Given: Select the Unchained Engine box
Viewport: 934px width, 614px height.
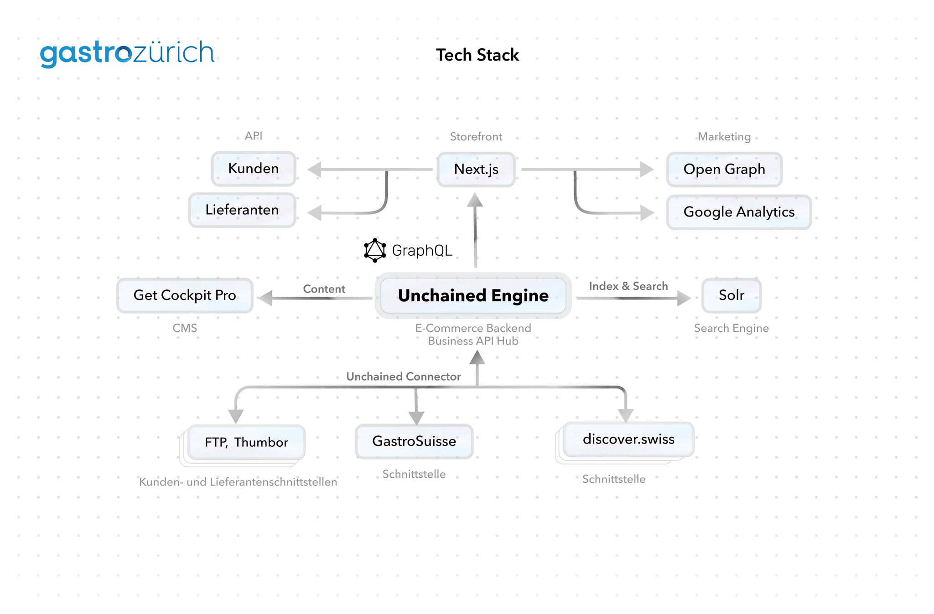Looking at the screenshot, I should point(473,295).
